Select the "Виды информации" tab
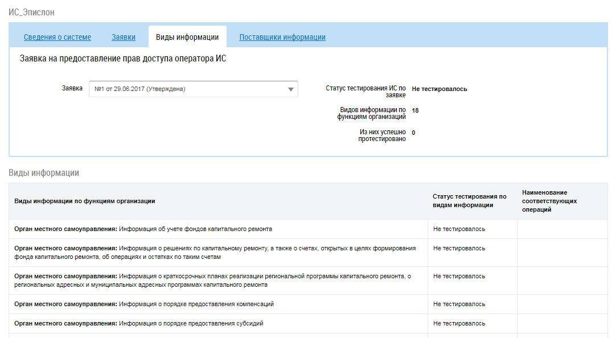The image size is (616, 338). tap(187, 38)
